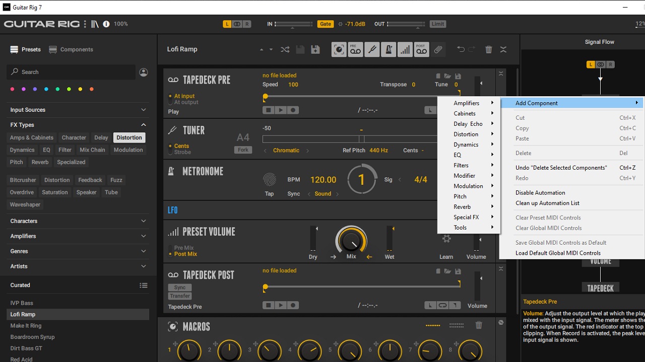Click the info icon in header

tap(106, 24)
